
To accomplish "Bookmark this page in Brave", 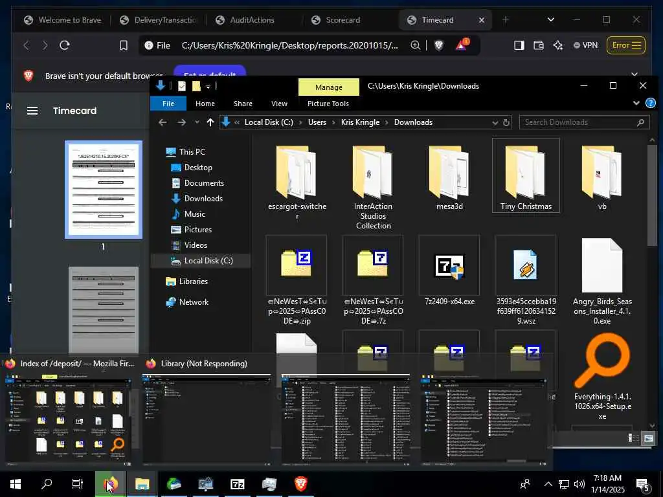I will pyautogui.click(x=123, y=45).
